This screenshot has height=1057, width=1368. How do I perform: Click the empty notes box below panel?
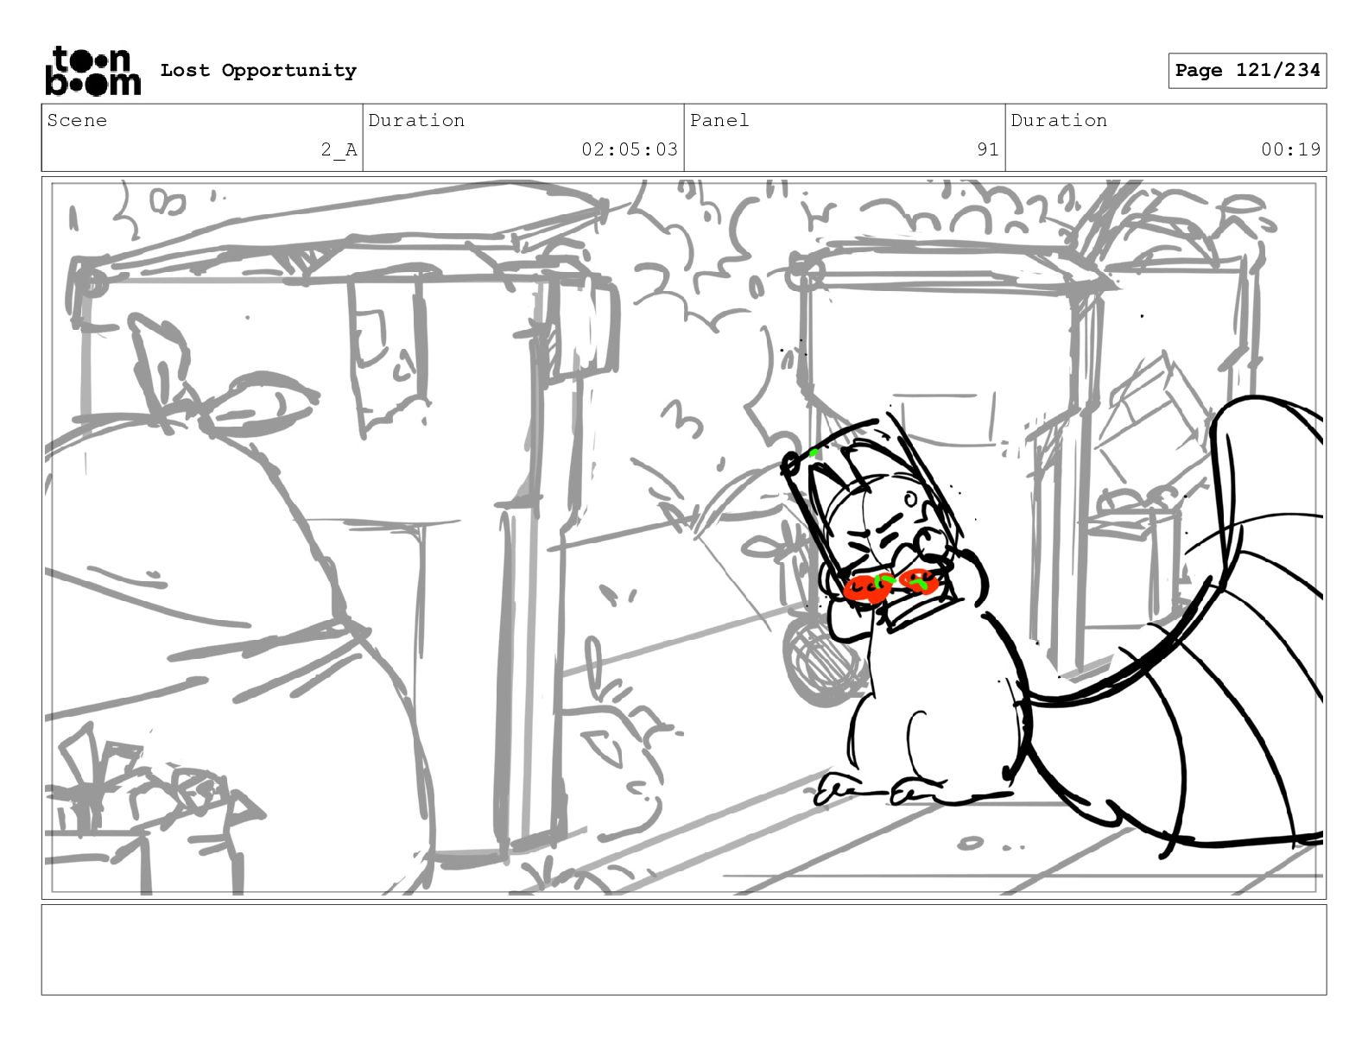point(684,950)
